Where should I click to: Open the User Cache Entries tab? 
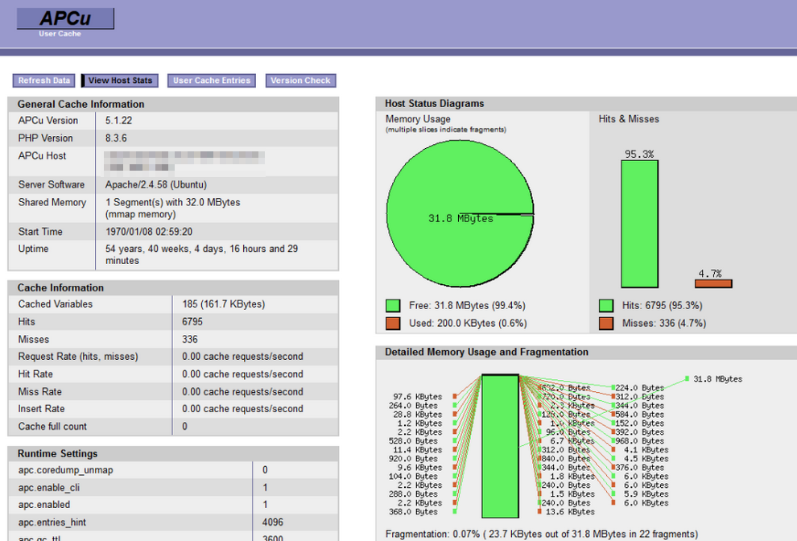pyautogui.click(x=212, y=81)
